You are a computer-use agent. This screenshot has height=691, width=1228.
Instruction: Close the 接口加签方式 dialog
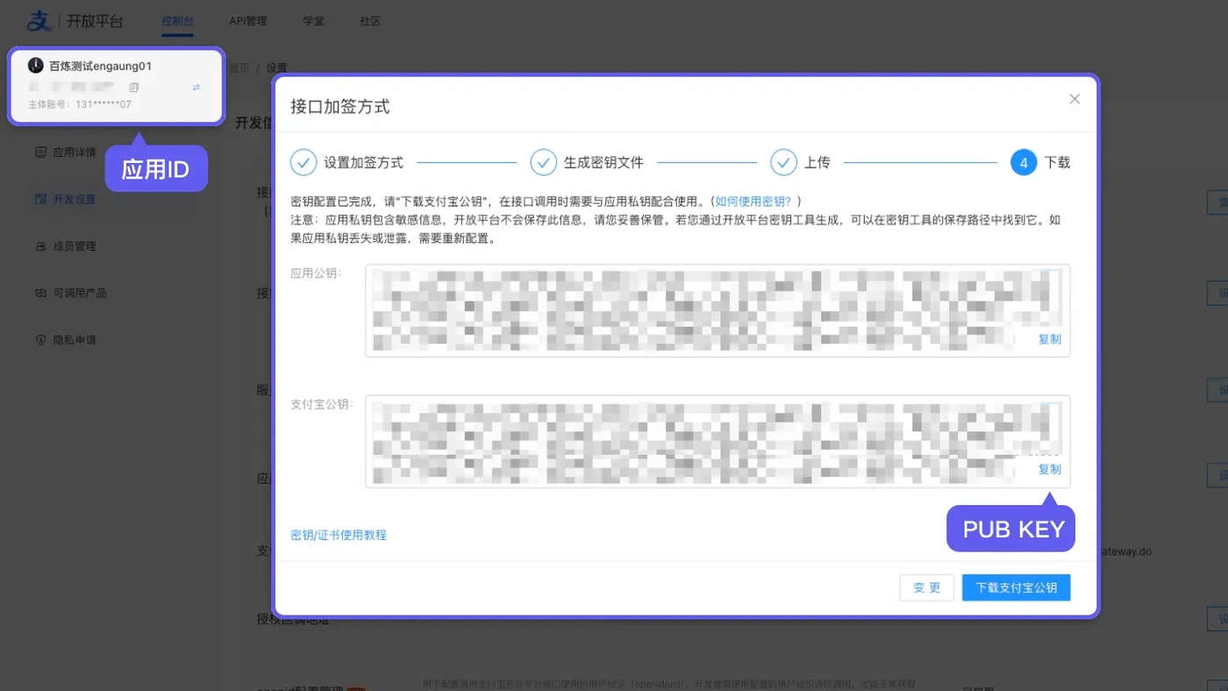coord(1074,99)
